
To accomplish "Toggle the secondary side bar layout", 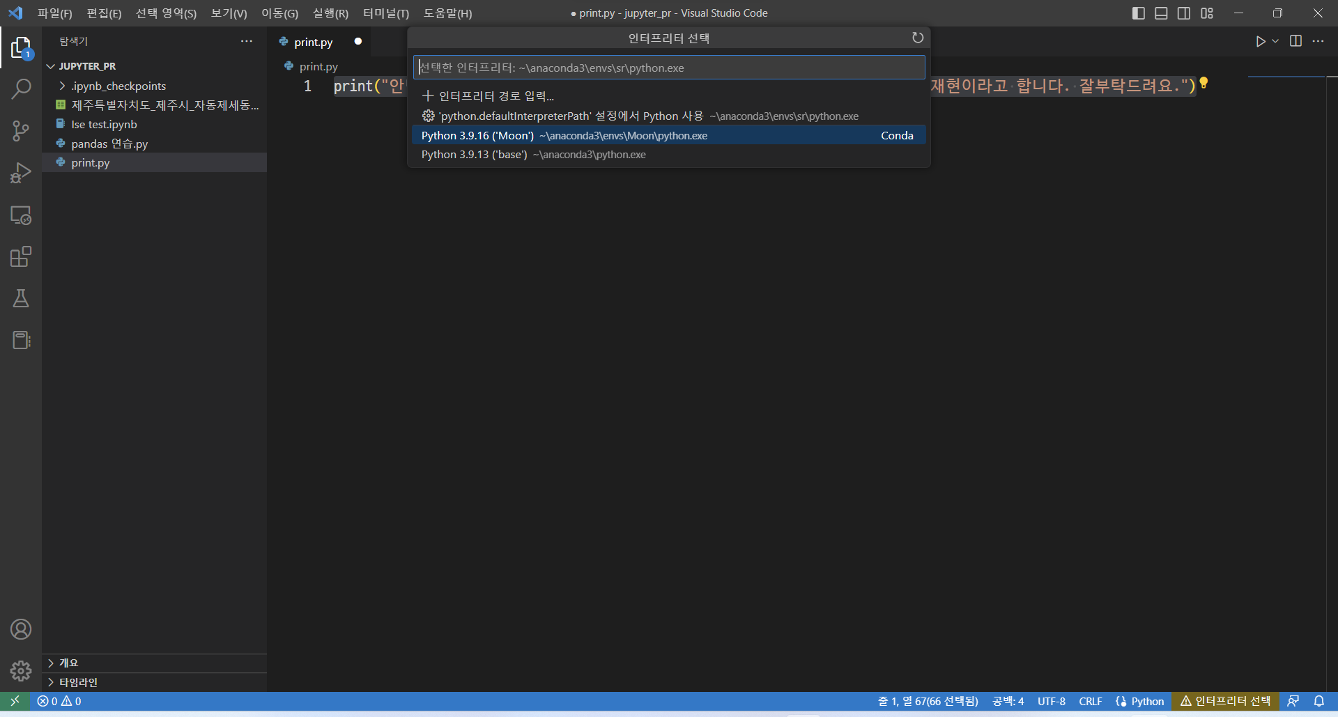I will pos(1184,13).
